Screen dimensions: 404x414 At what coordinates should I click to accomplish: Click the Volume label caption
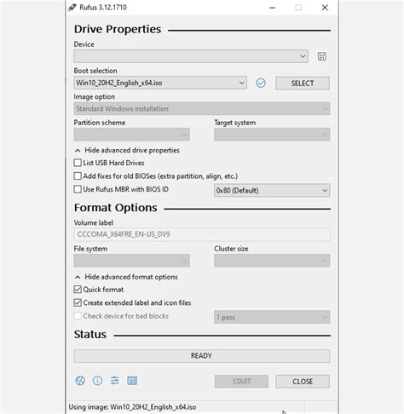point(94,222)
